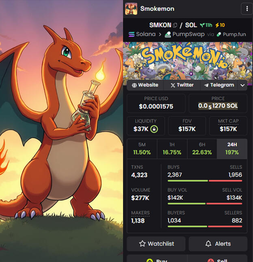
Task: Select the 1H timeframe tab
Action: coord(172,149)
